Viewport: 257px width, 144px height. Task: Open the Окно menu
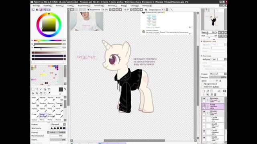(x=135, y=6)
